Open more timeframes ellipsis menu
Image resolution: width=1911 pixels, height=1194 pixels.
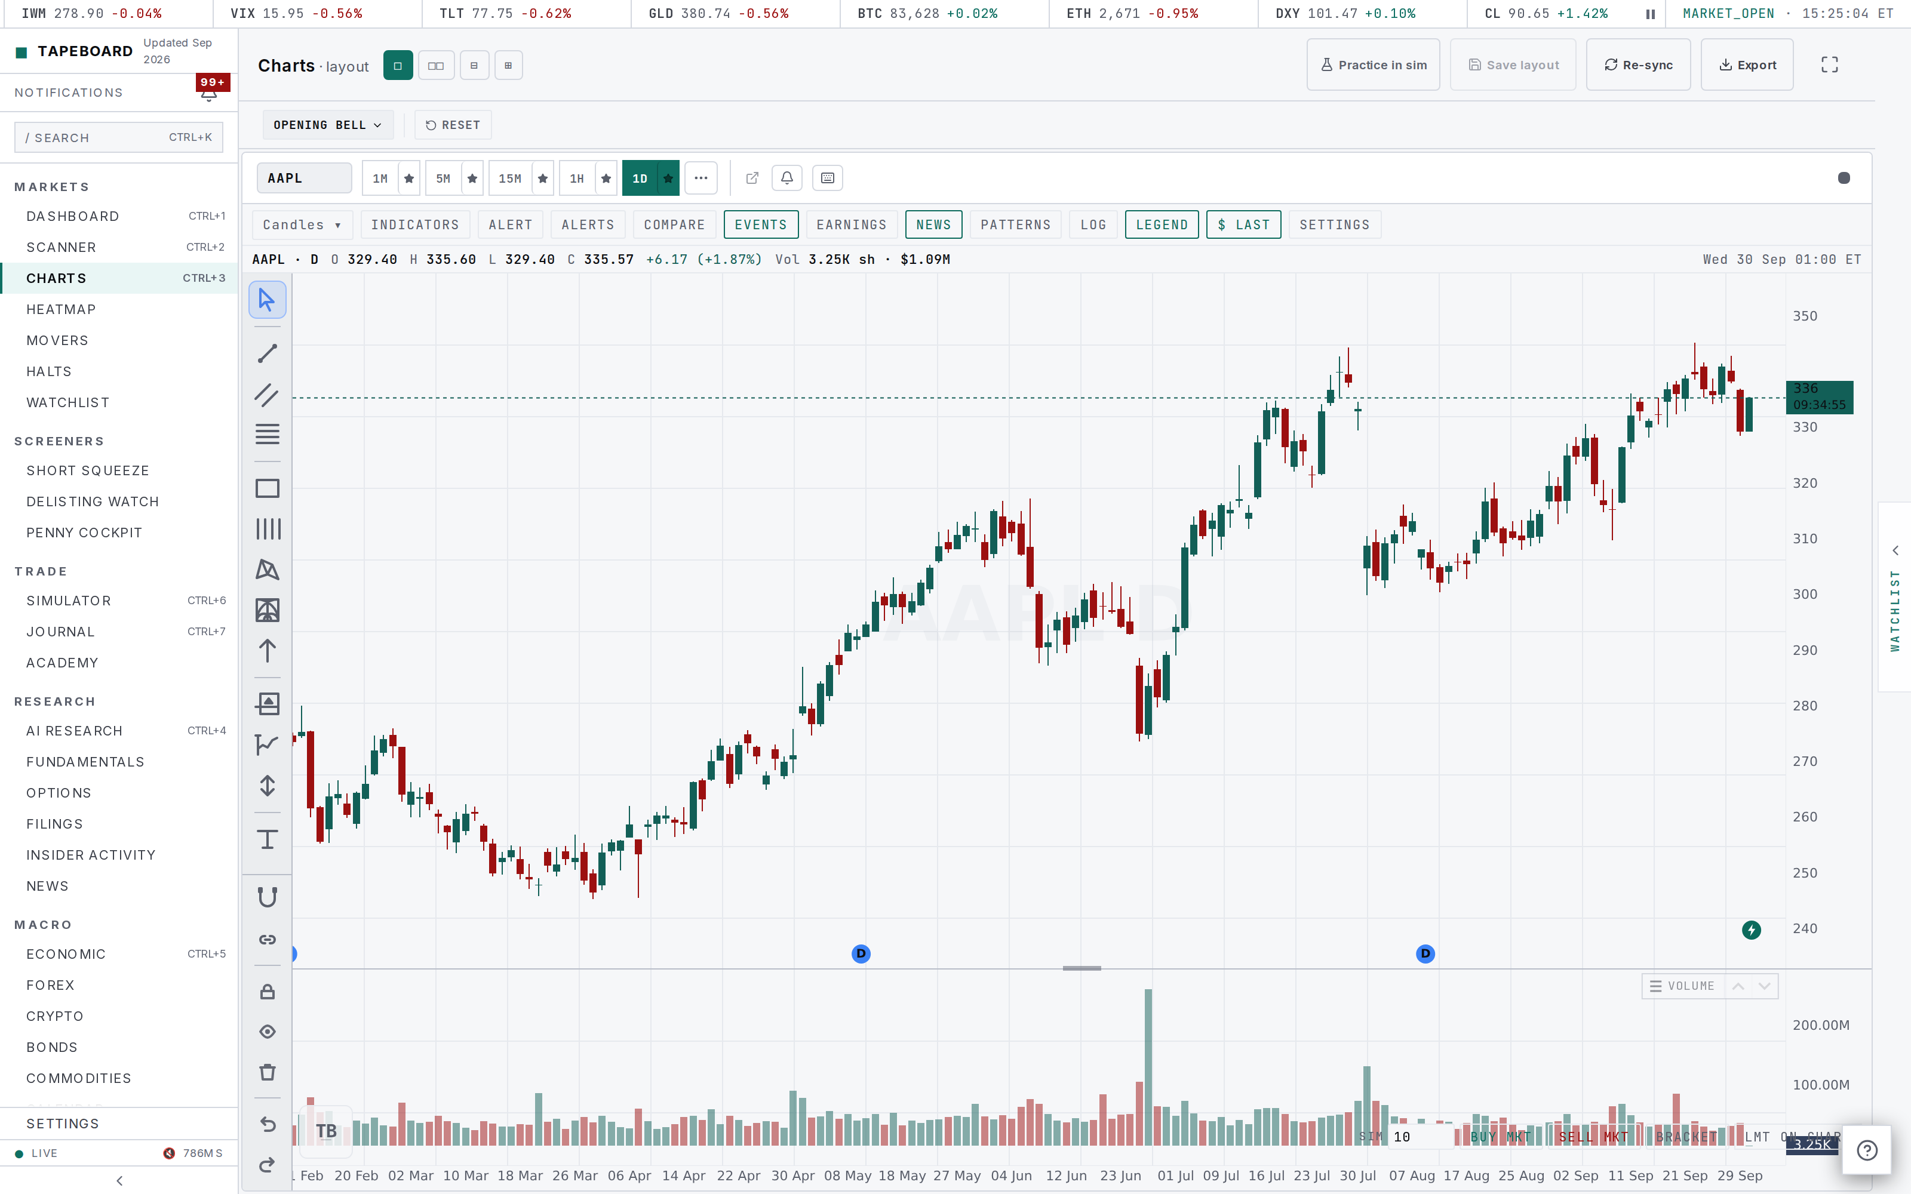701,179
